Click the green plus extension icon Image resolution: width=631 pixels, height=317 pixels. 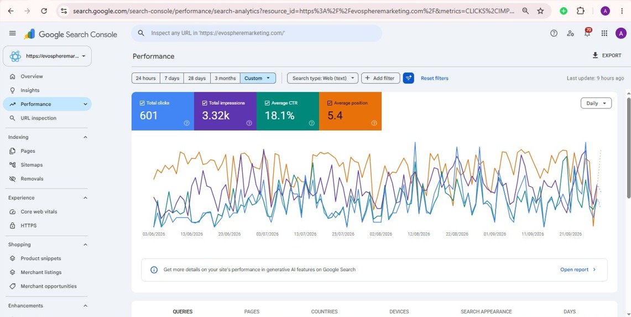tap(564, 11)
